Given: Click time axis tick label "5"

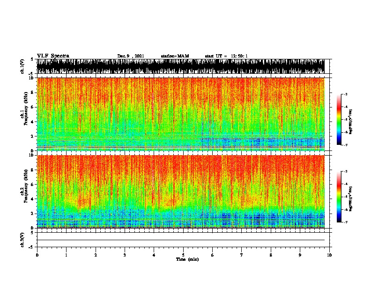Looking at the screenshot, I should point(183,255).
